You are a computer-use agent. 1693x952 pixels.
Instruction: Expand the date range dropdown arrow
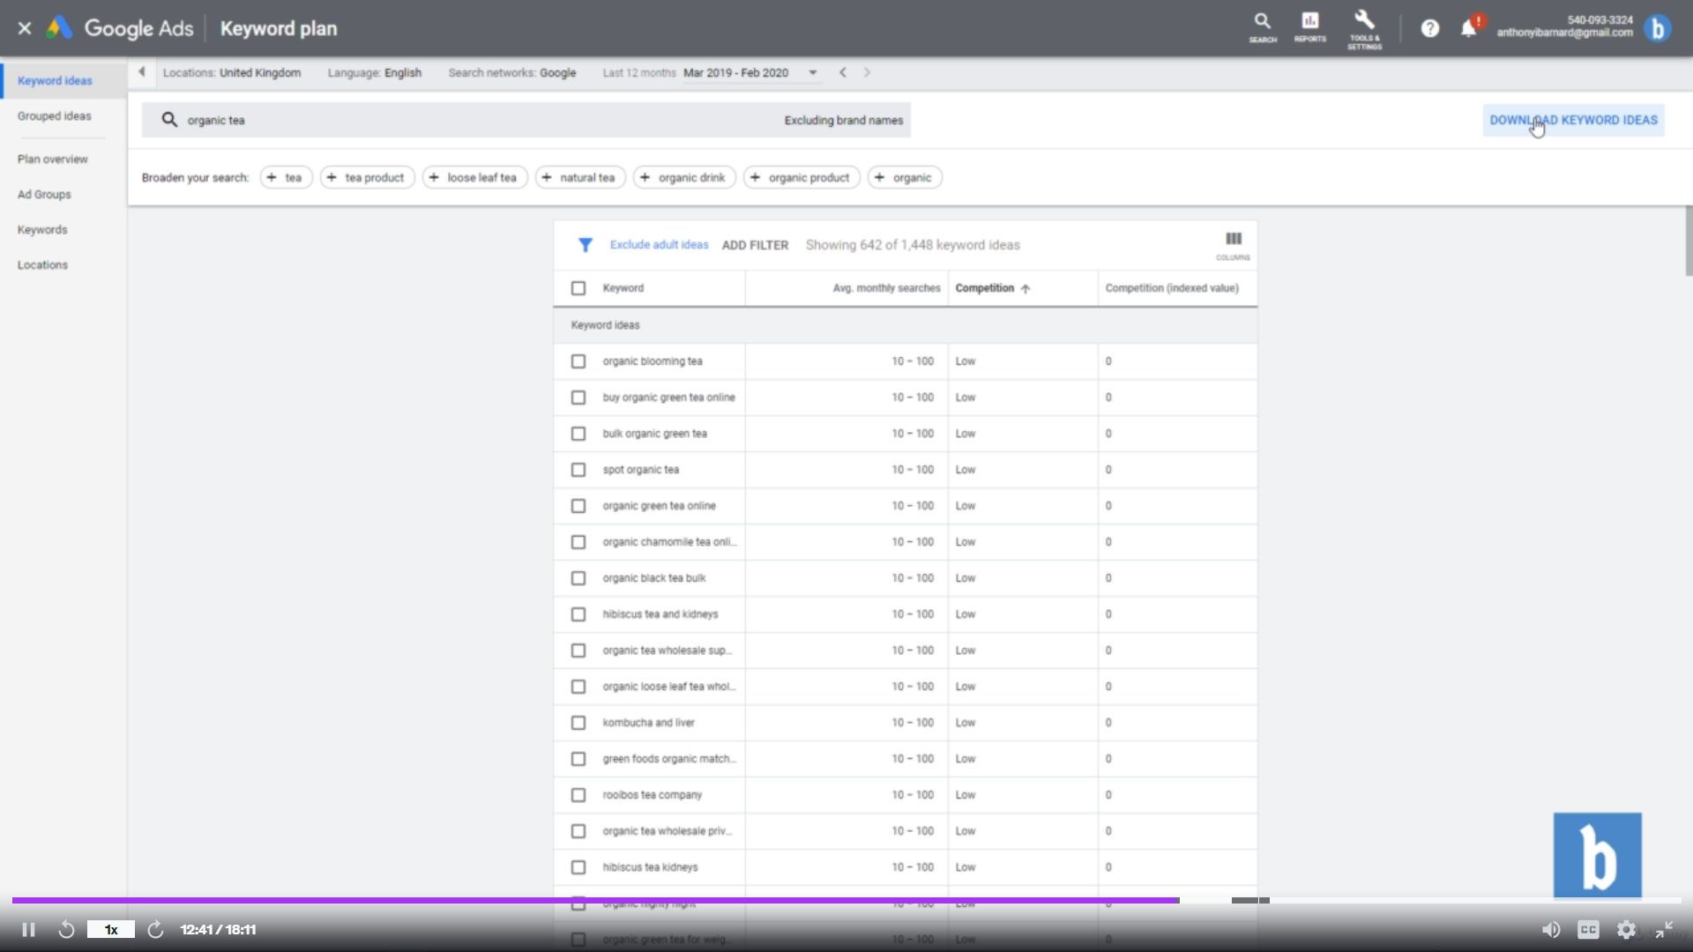[813, 73]
